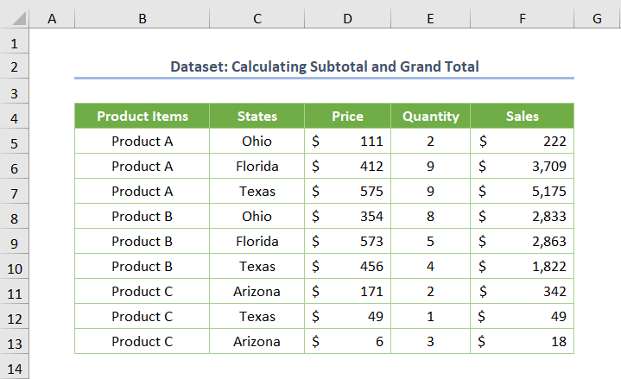Select column F header
Screen dimensions: 621x379
click(x=523, y=18)
